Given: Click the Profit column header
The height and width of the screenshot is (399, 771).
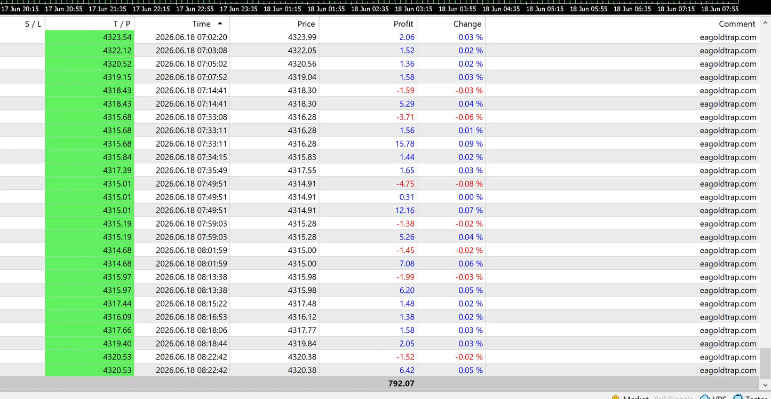Looking at the screenshot, I should pyautogui.click(x=368, y=23).
